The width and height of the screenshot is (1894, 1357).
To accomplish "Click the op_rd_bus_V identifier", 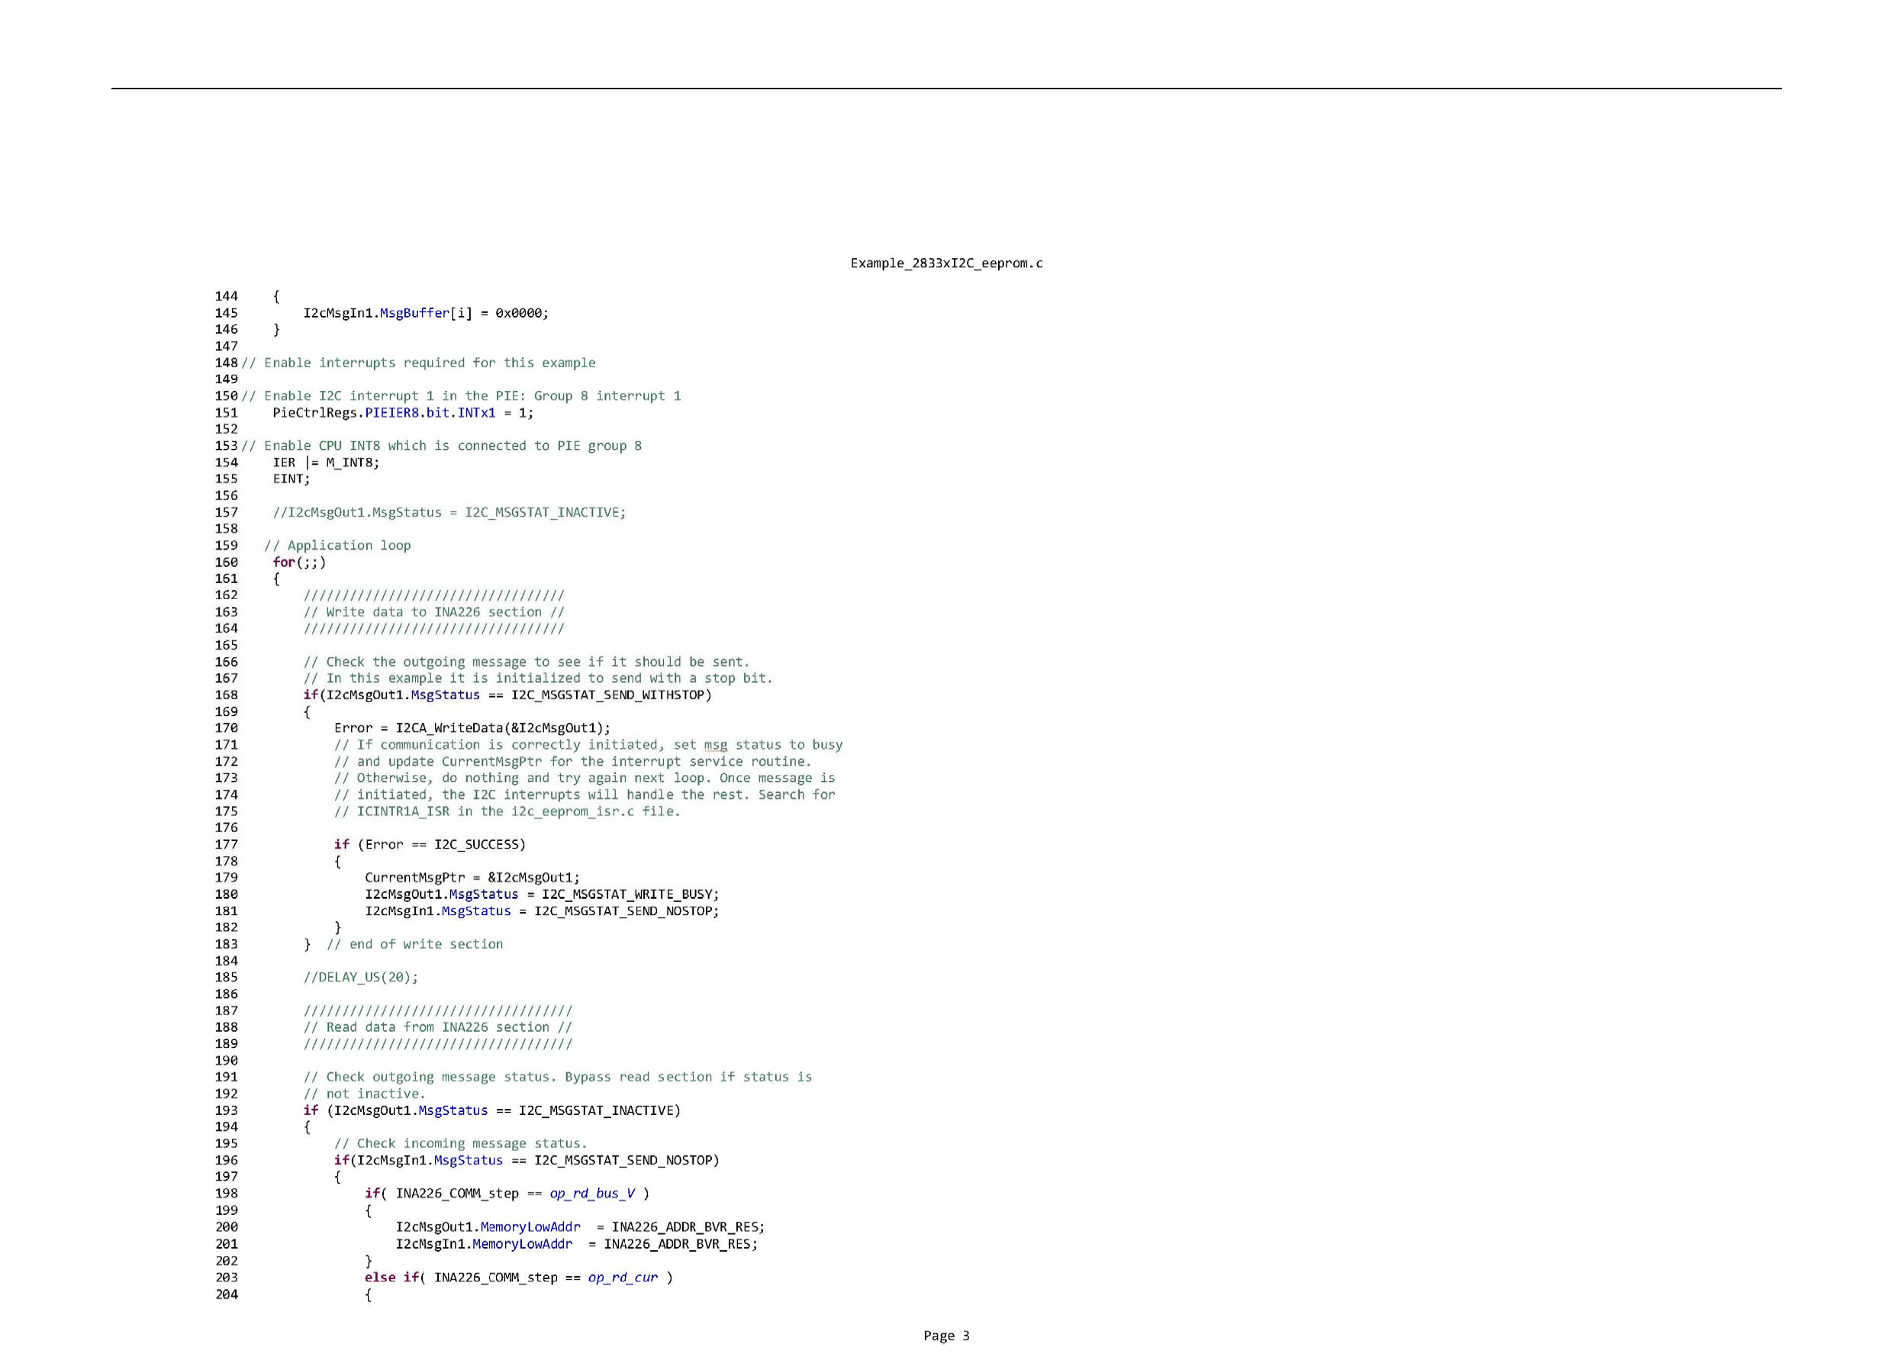I will [x=591, y=1194].
